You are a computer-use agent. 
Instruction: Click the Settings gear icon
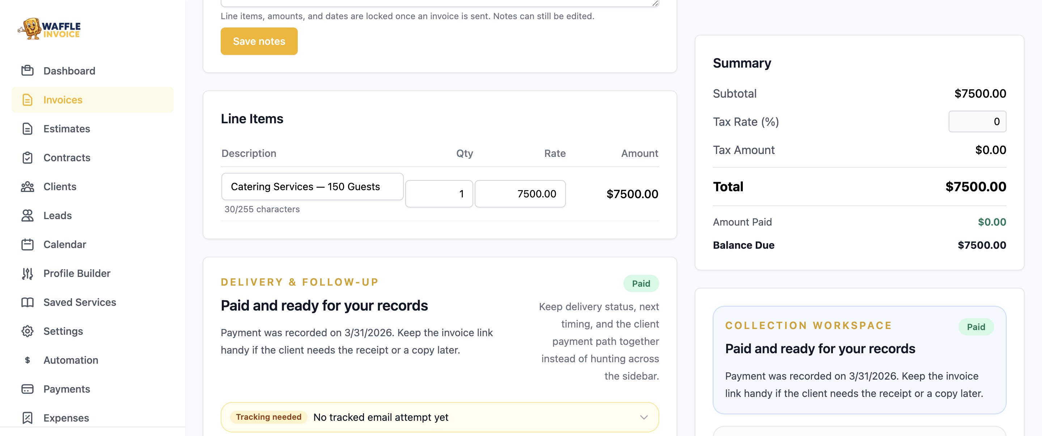(27, 332)
